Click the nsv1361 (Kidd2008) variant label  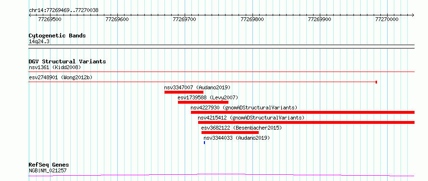click(x=55, y=67)
